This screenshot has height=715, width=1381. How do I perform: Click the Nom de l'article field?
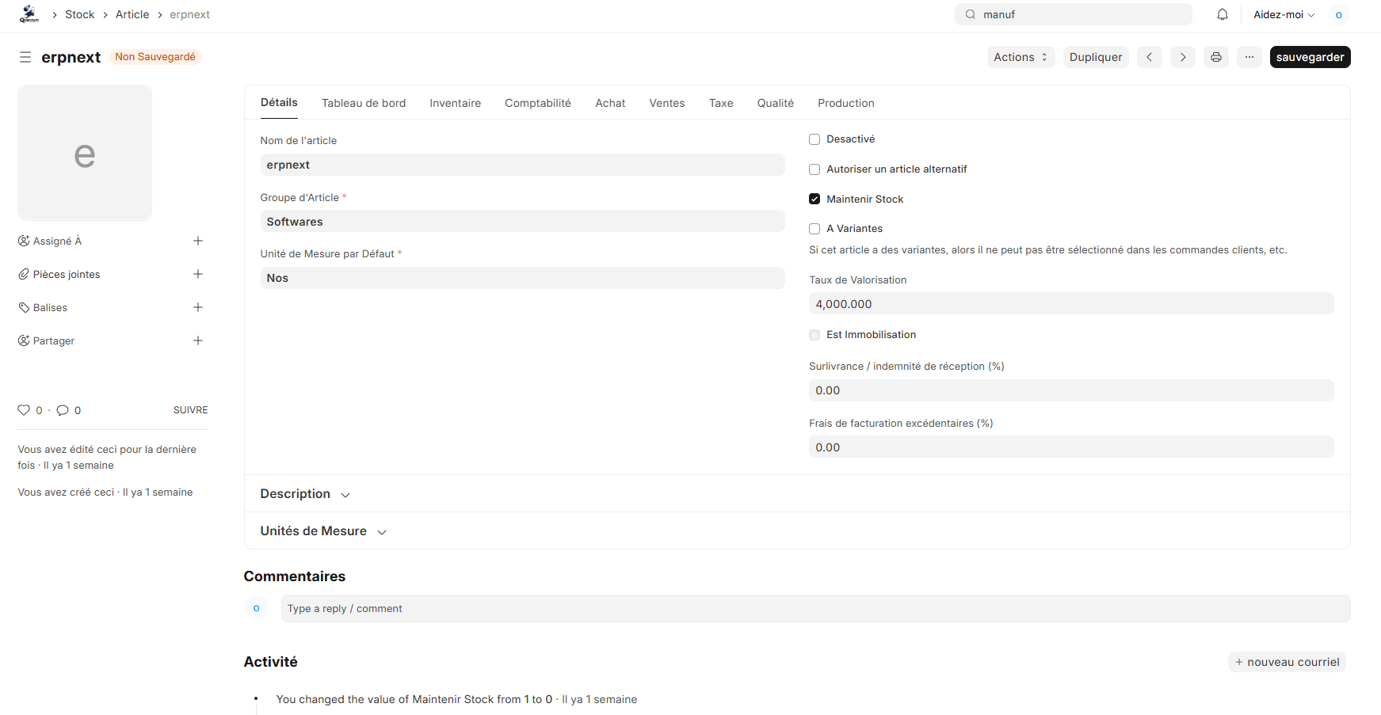522,165
